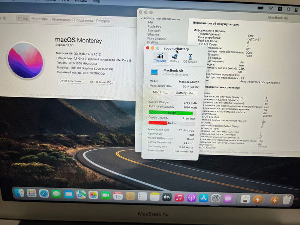300x225 pixels.
Task: Launch Apple TV from the Dock
Action: tap(167, 198)
